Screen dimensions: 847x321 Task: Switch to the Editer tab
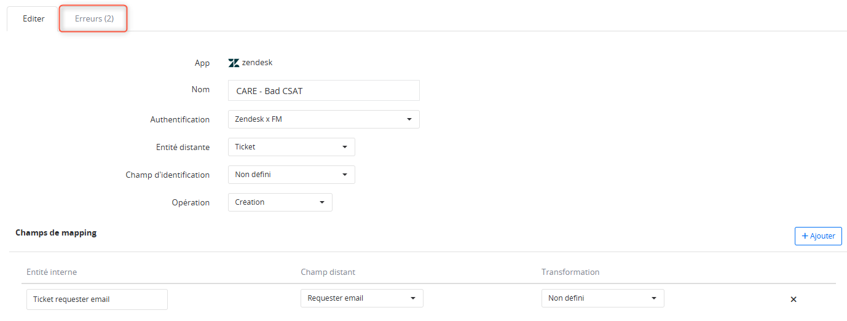[x=33, y=19]
